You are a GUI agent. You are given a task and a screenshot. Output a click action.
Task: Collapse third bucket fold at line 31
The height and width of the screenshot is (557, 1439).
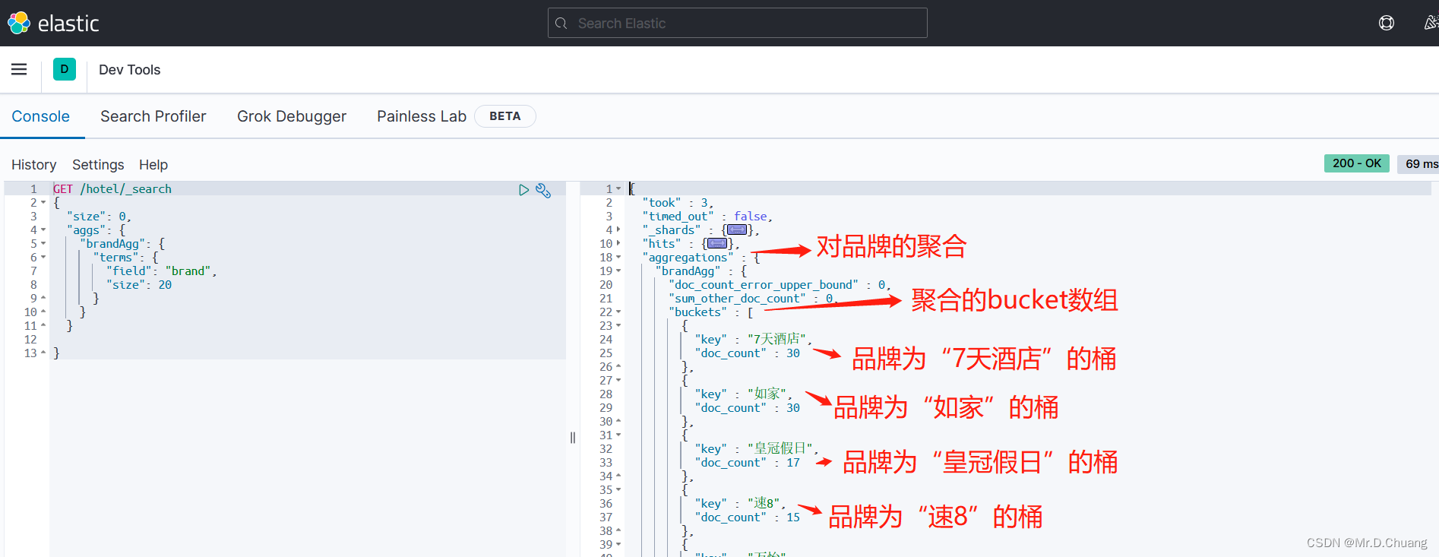pos(618,435)
